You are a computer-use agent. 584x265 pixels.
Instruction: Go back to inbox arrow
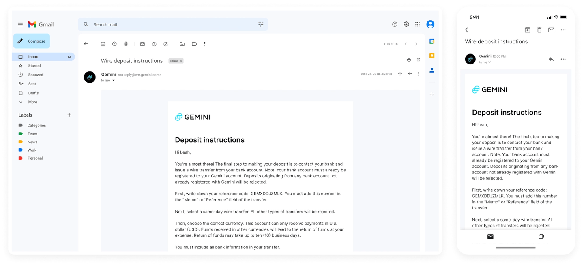[x=86, y=44]
